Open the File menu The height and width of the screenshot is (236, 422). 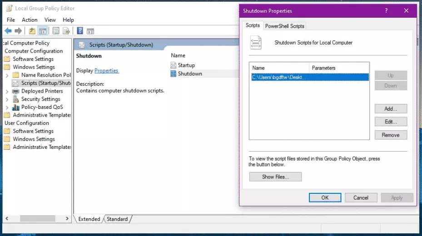tap(11, 20)
